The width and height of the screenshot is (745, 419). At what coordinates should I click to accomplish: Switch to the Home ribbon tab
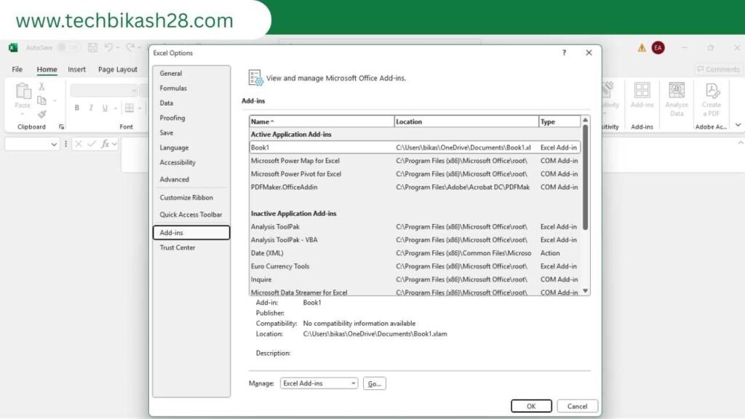47,69
